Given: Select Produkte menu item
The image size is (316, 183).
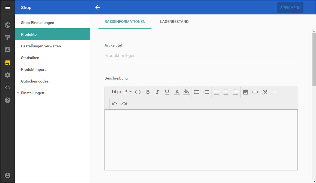Looking at the screenshot, I should pyautogui.click(x=52, y=34).
